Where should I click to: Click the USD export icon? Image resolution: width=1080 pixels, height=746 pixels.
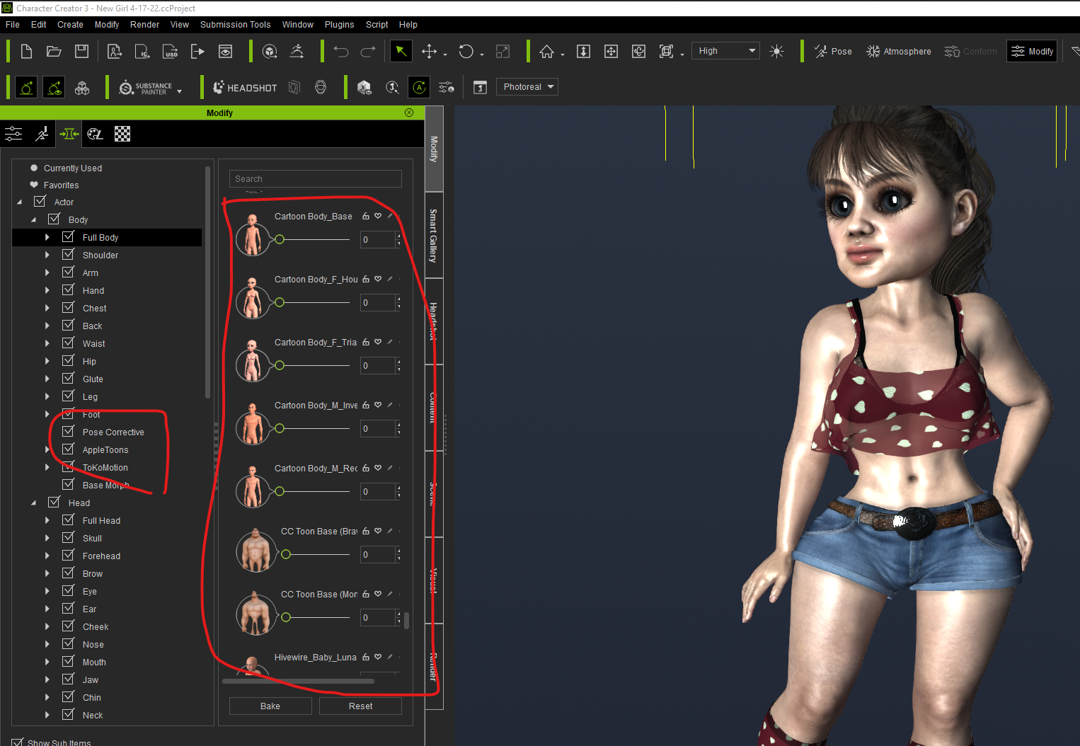[170, 51]
